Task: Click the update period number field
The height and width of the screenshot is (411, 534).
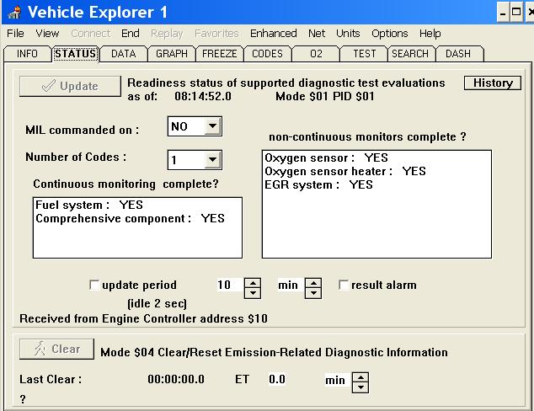Action: [226, 286]
